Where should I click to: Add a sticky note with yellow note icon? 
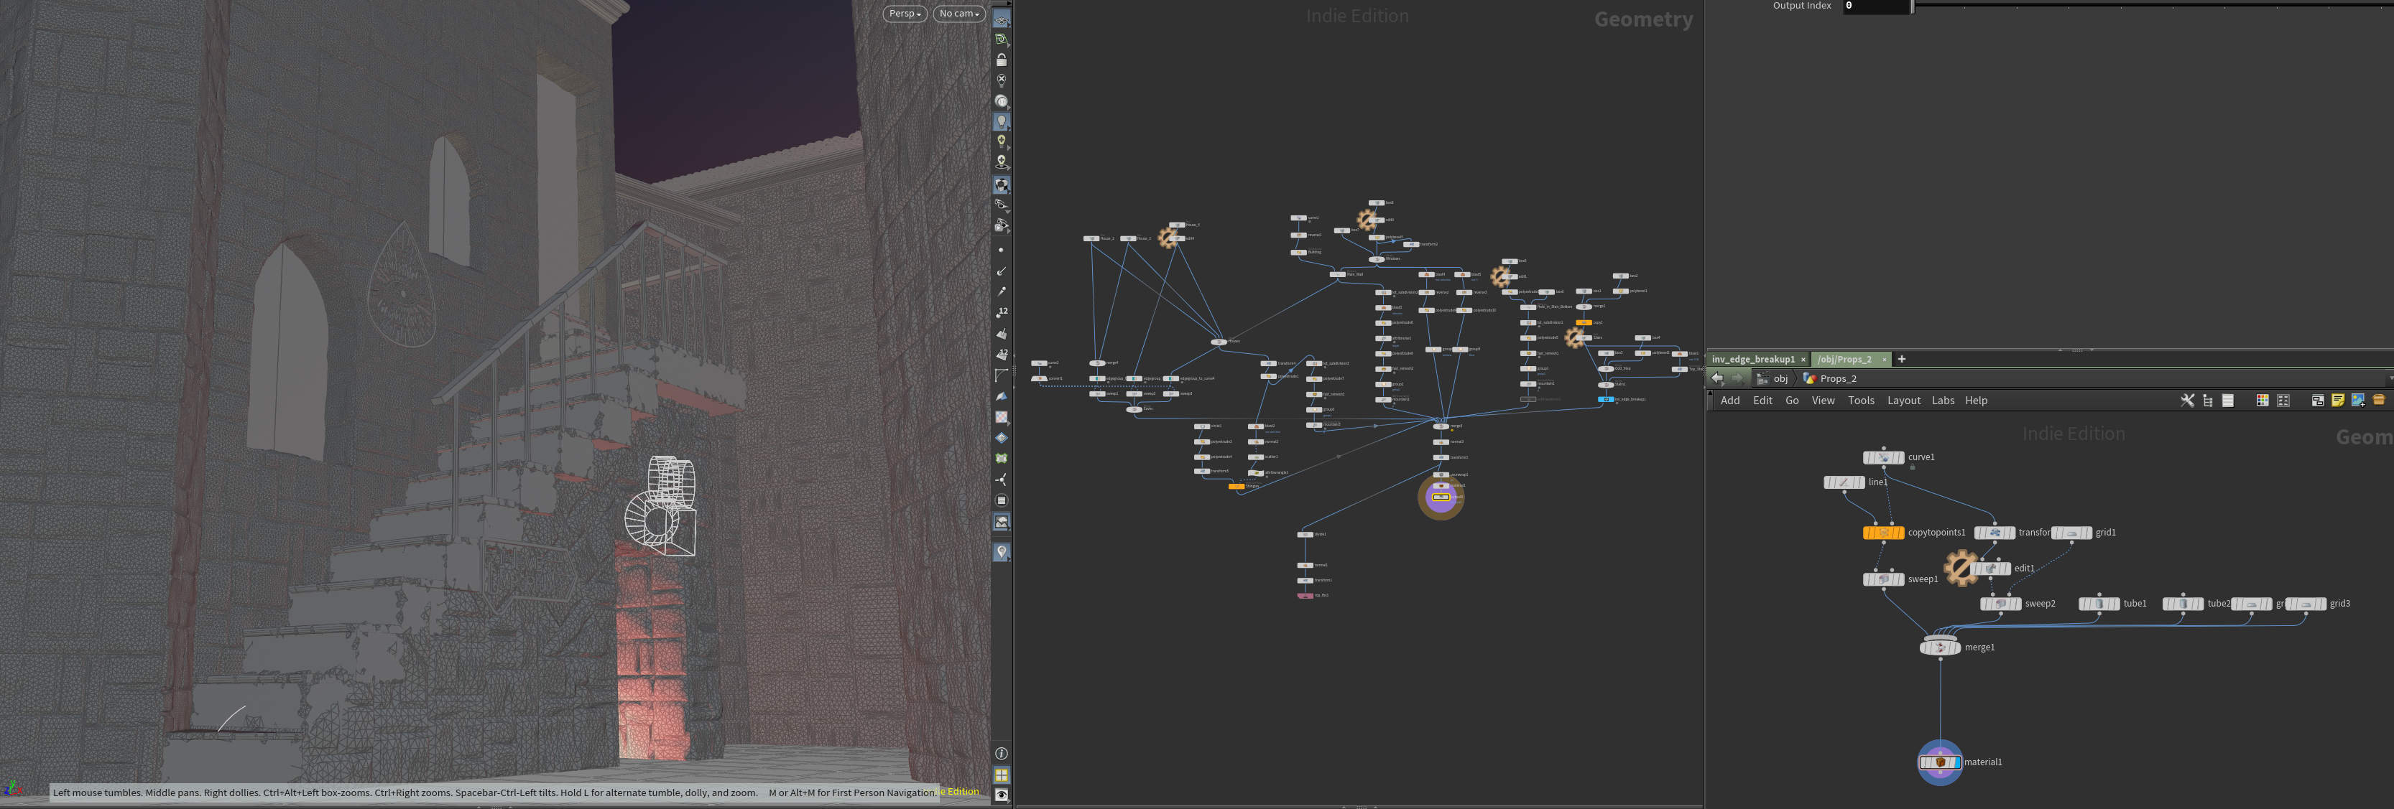tap(2337, 401)
